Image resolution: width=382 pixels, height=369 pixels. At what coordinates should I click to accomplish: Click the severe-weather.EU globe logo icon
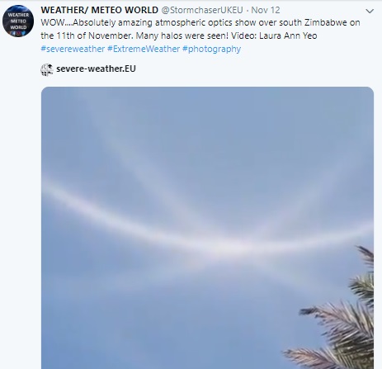[x=47, y=69]
